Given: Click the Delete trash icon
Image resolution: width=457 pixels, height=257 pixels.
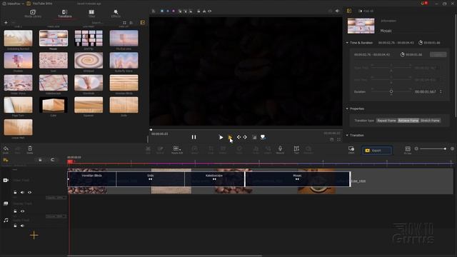Looking at the screenshot, I should (30, 148).
